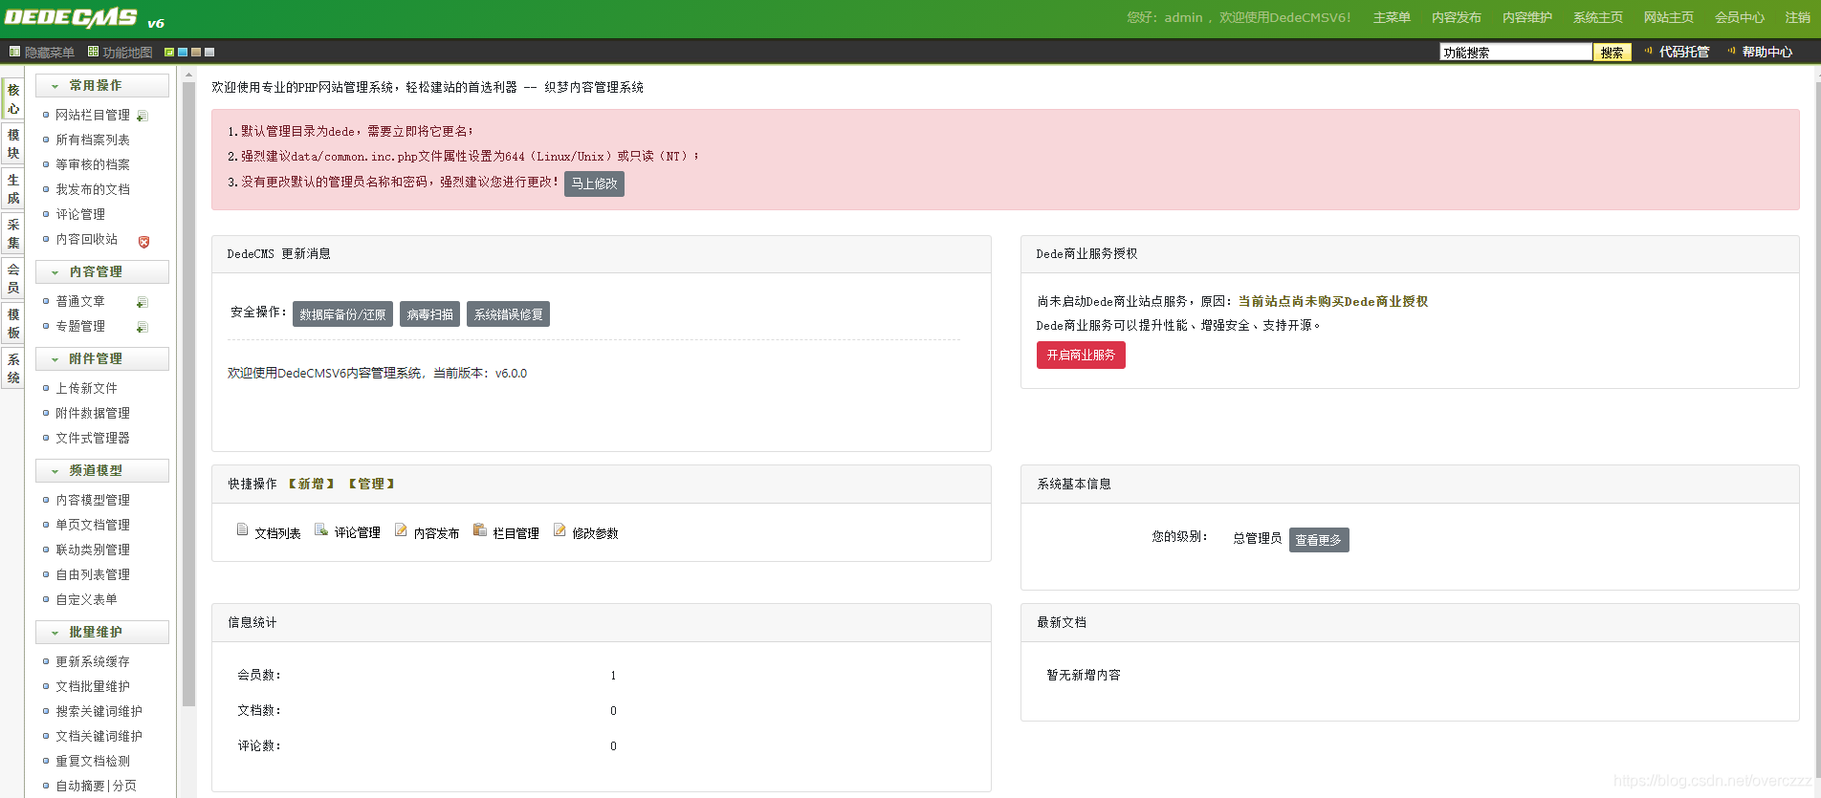
Task: Open the 功能地图 function map
Action: (121, 53)
